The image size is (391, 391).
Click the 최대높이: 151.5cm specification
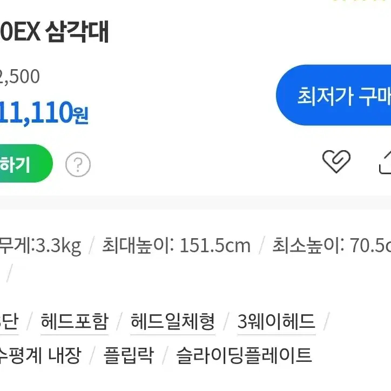point(176,246)
